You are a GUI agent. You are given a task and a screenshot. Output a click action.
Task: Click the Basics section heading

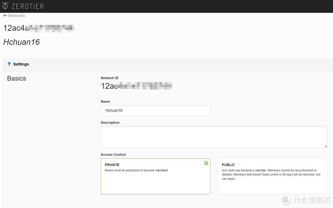click(17, 78)
